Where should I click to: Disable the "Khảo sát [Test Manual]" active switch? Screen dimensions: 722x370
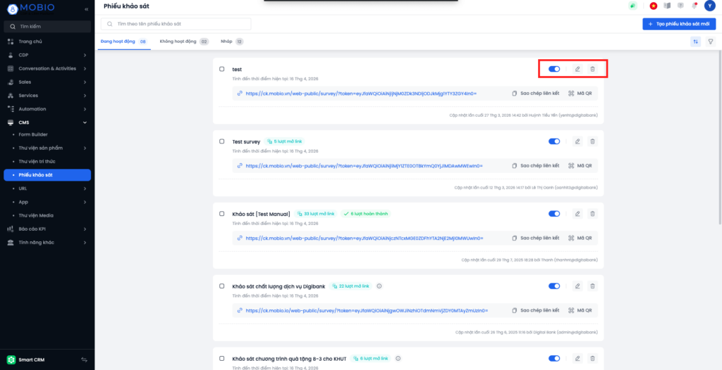[554, 214]
